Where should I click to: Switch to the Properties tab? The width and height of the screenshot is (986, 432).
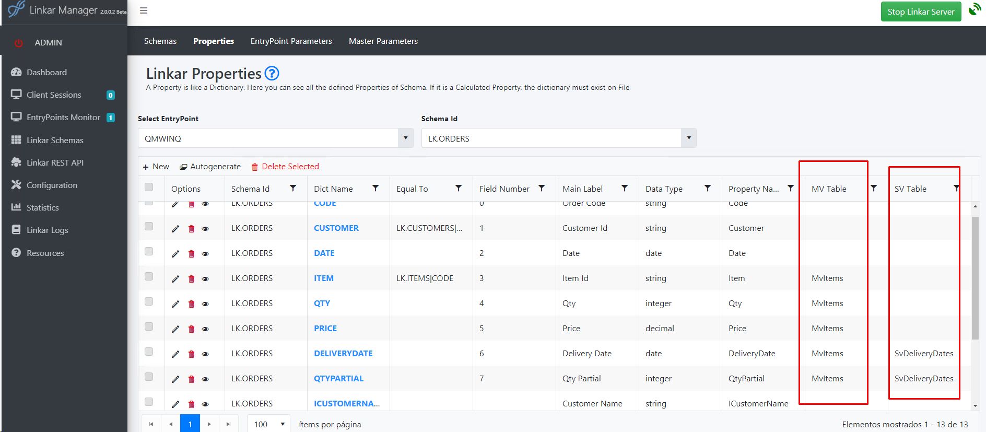pyautogui.click(x=214, y=41)
